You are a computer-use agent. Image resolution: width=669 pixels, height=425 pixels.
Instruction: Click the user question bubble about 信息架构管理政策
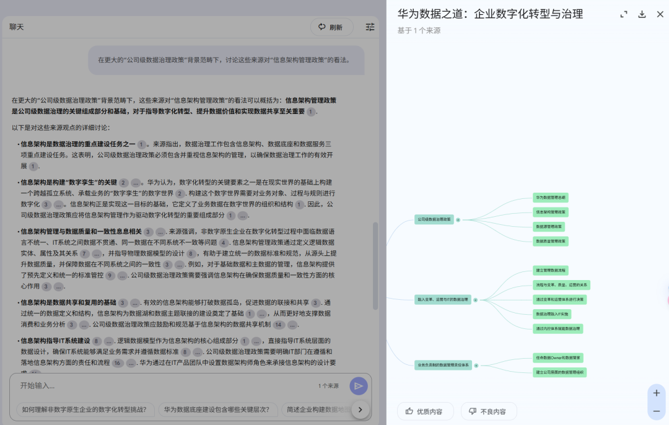click(x=226, y=60)
